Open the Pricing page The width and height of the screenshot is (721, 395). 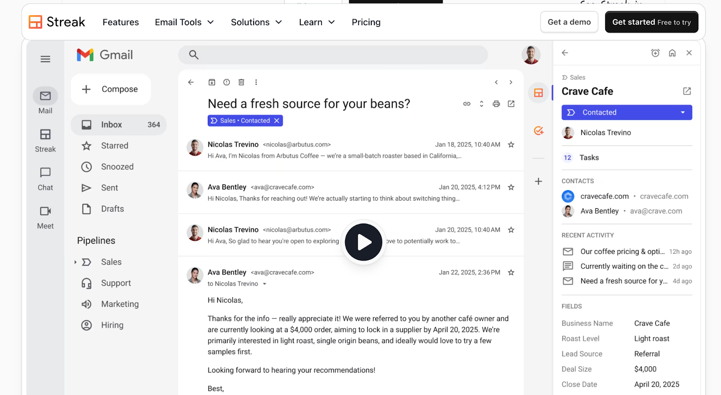366,22
